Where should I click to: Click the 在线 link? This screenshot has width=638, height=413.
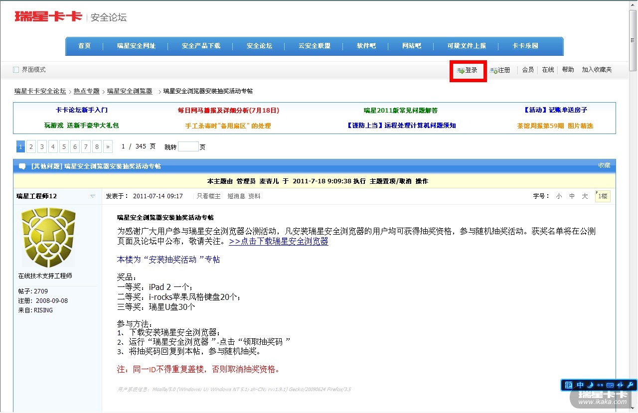(548, 70)
